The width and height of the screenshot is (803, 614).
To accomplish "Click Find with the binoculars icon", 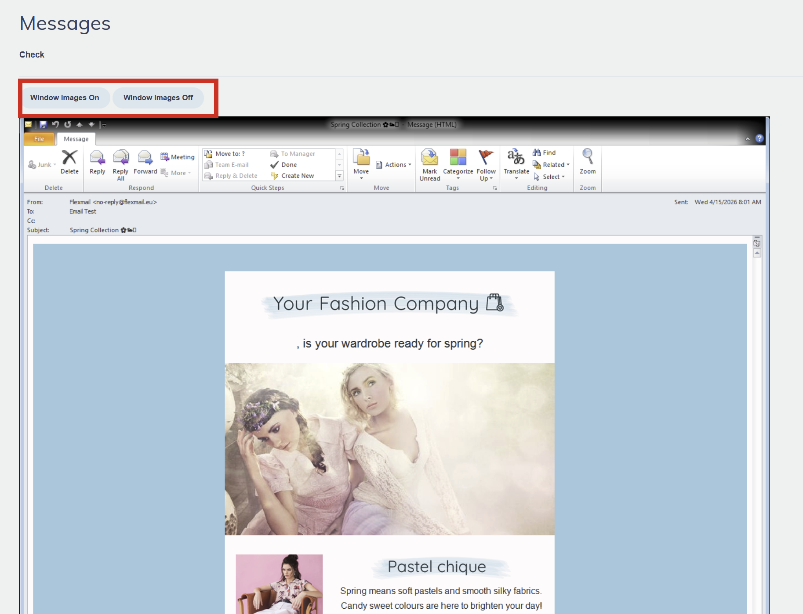I will tap(545, 152).
